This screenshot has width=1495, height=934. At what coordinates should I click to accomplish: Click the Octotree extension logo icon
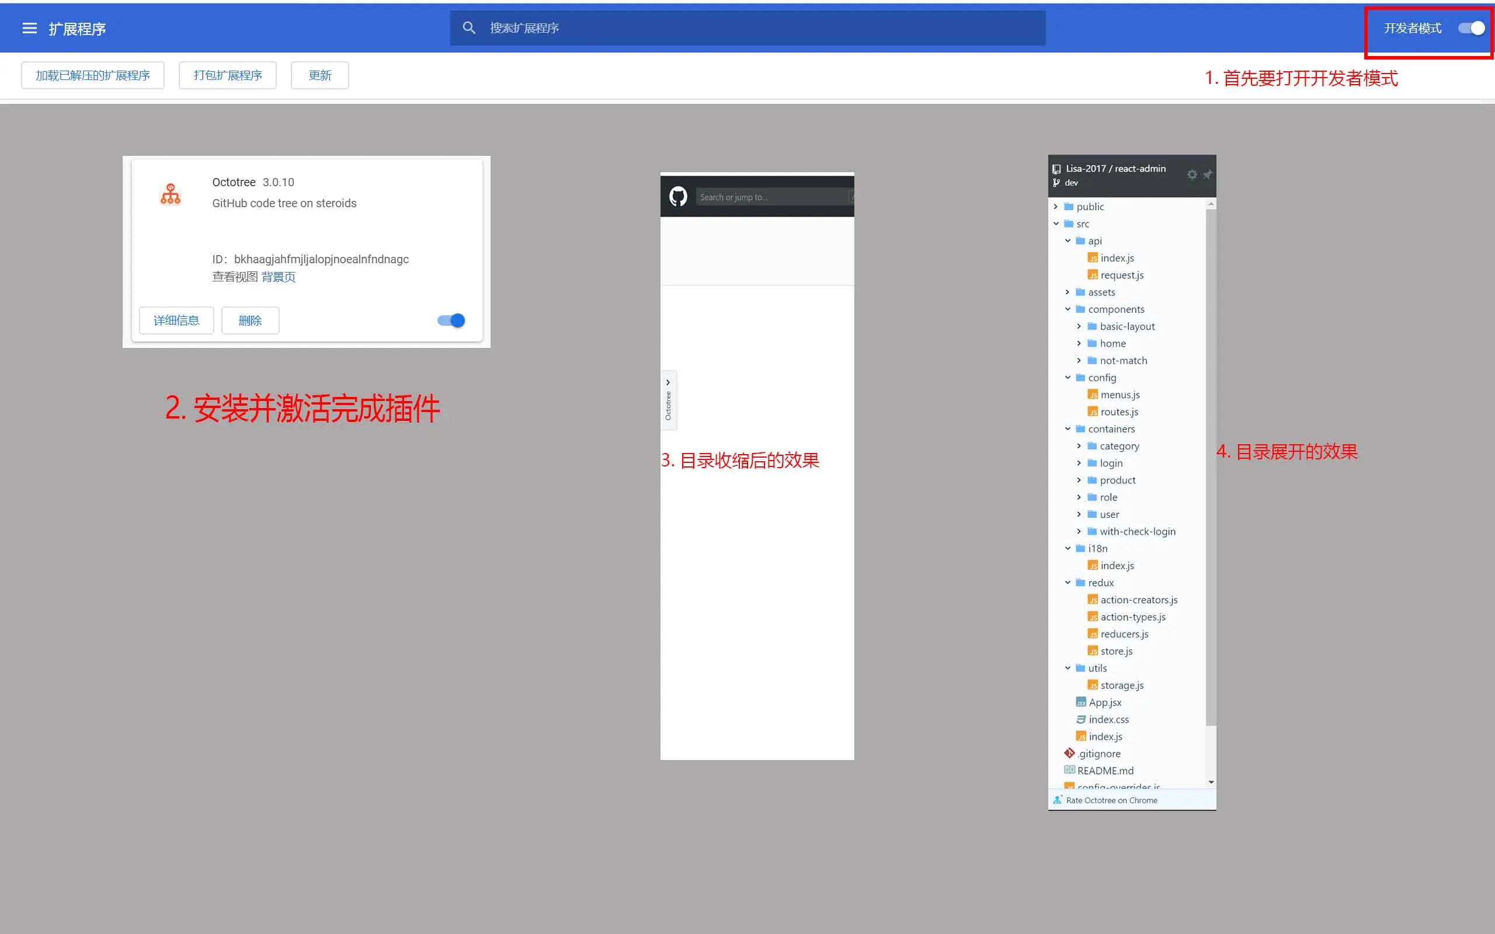click(171, 194)
